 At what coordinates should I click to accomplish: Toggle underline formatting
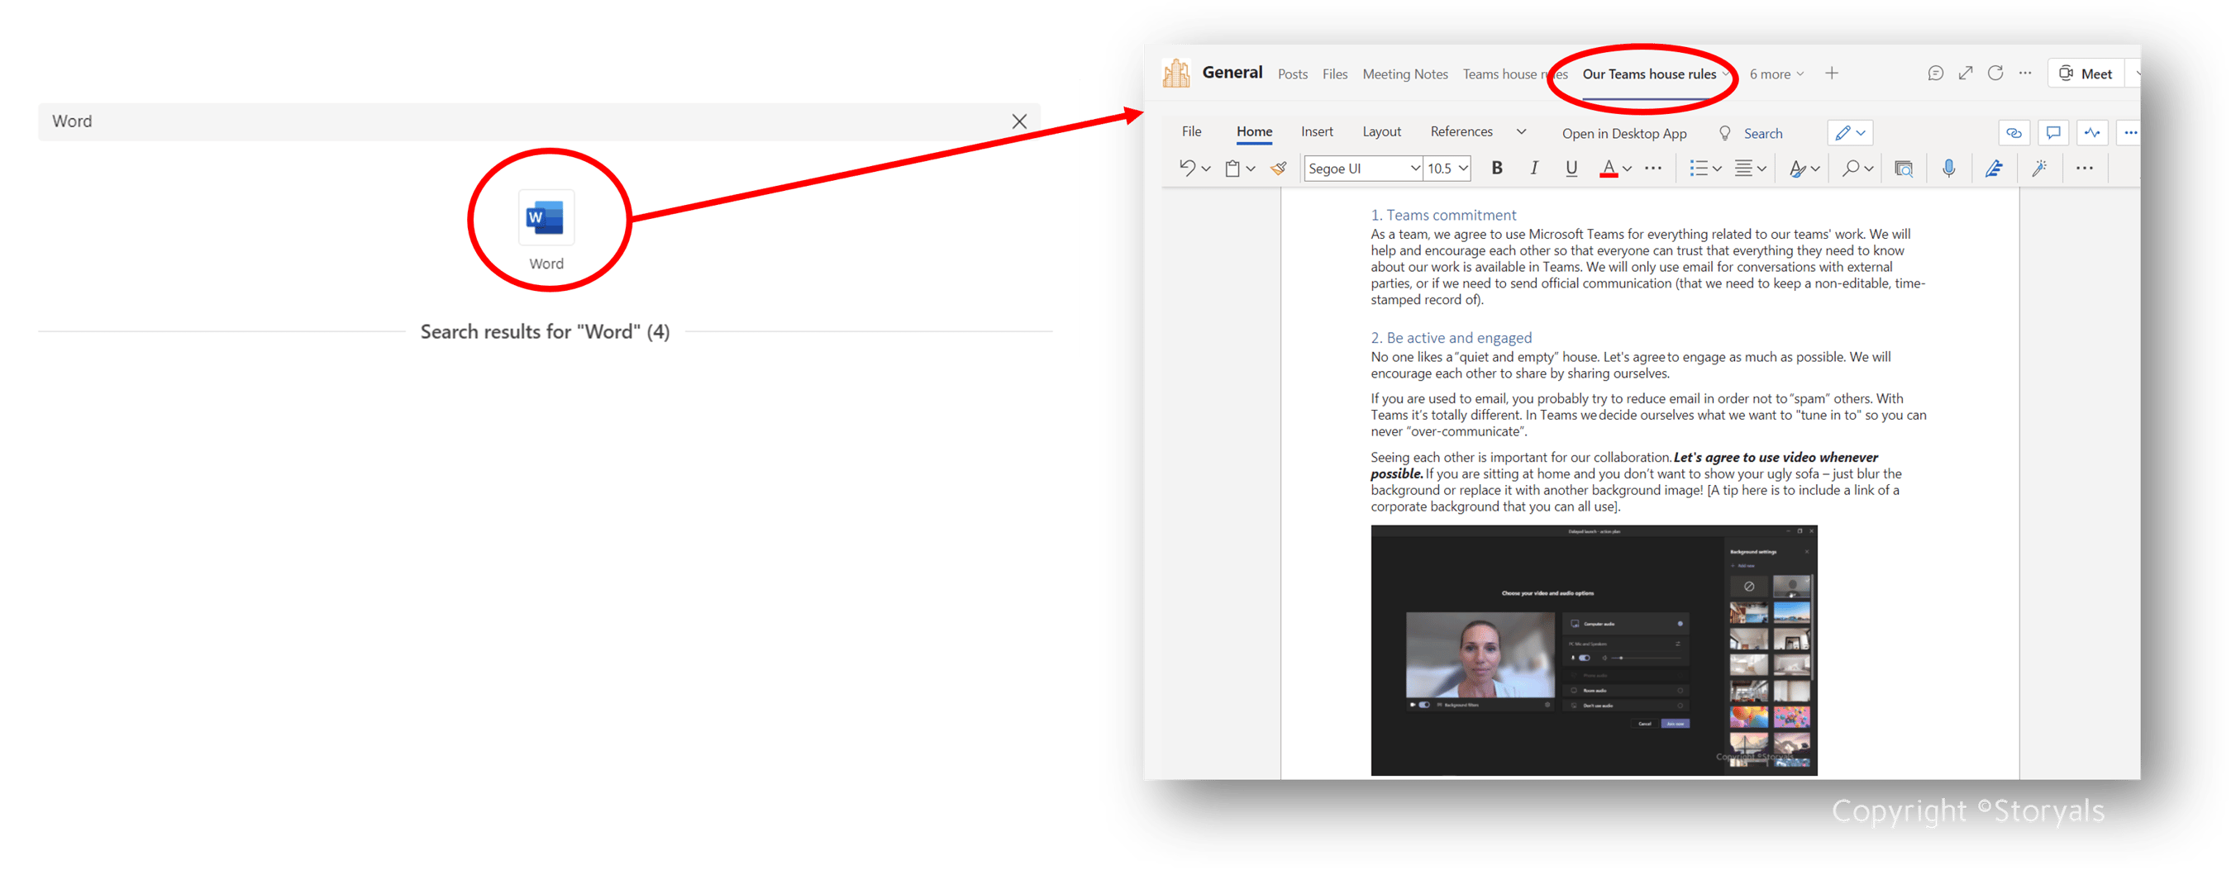pyautogui.click(x=1571, y=168)
